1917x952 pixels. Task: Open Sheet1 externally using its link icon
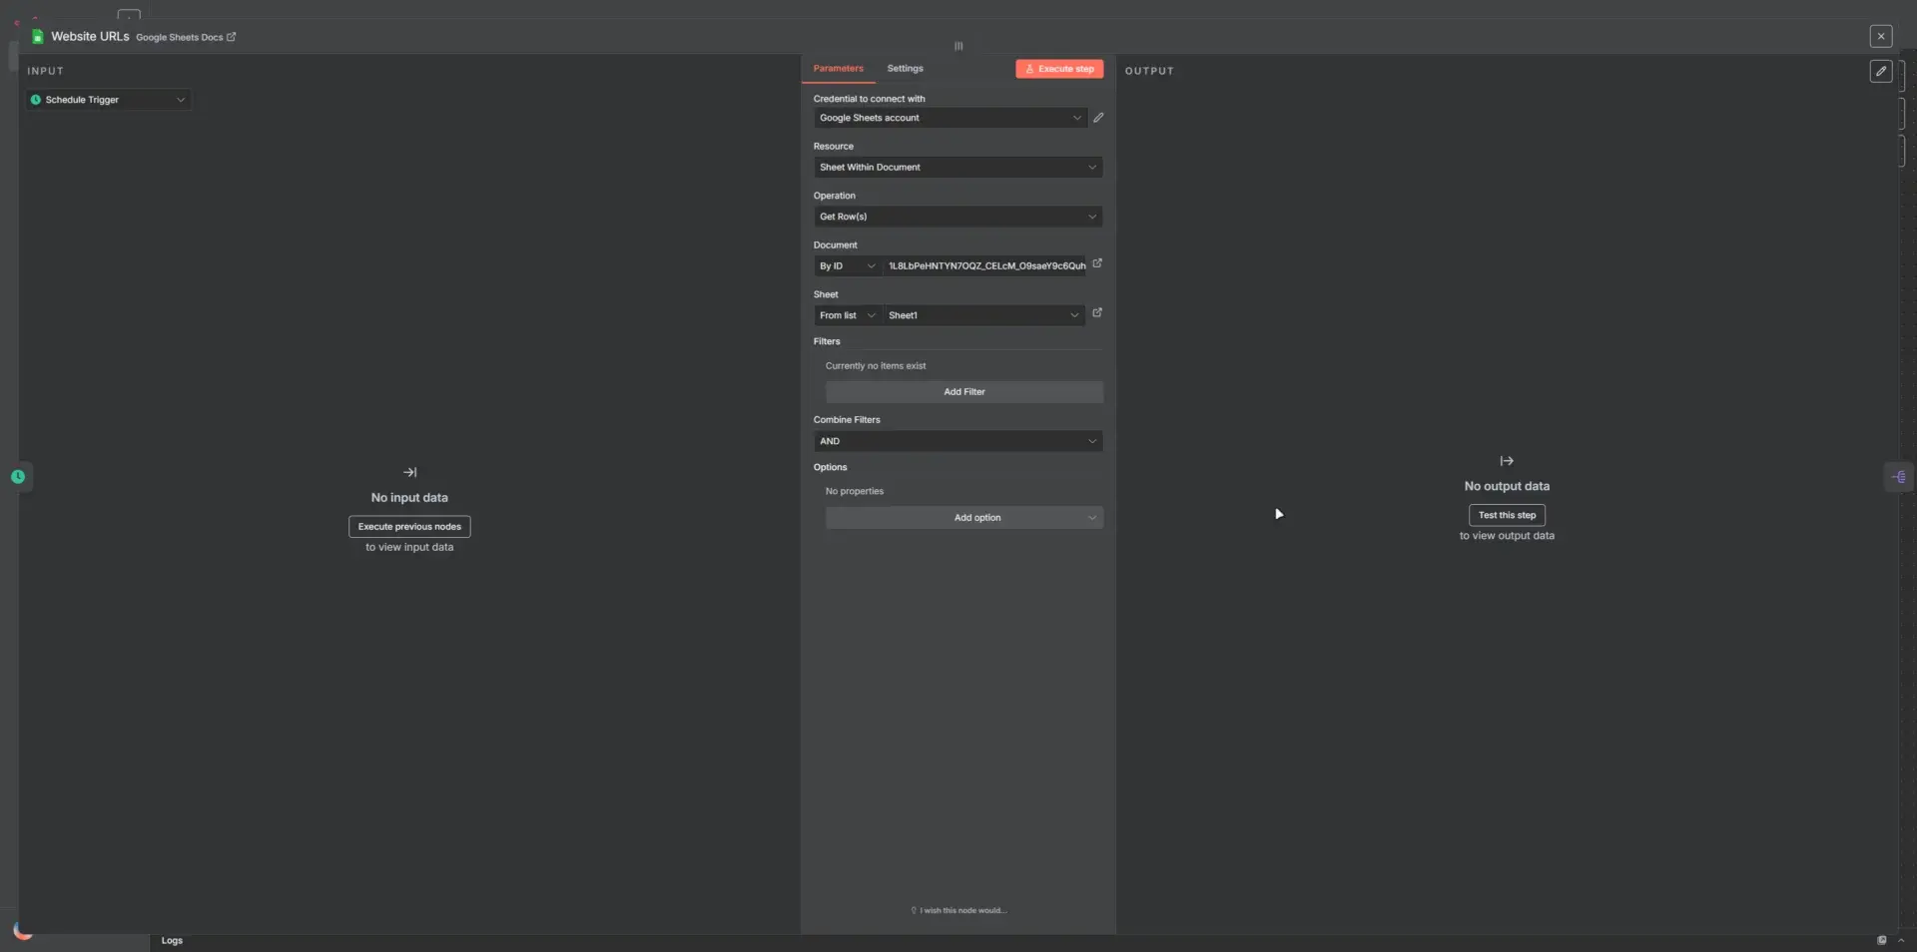click(1096, 312)
